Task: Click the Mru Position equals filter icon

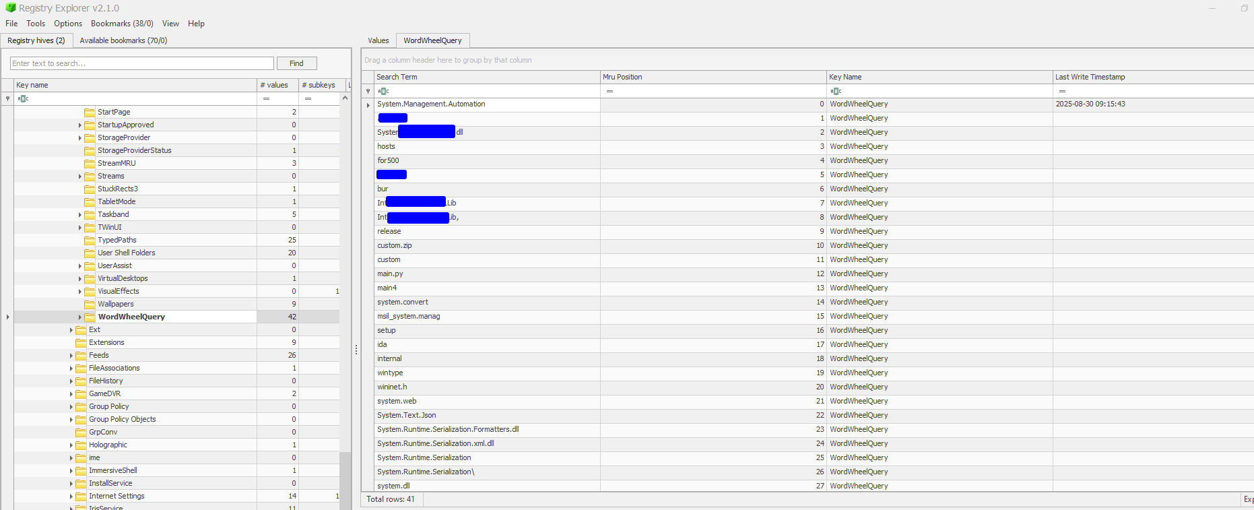Action: [609, 91]
